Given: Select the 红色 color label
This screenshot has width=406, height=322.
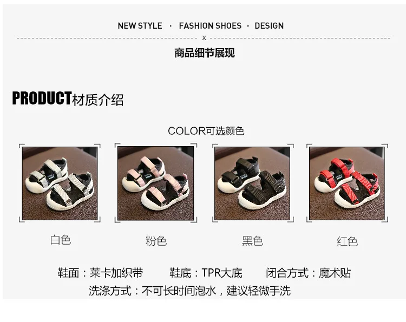Looking at the screenshot, I should [347, 241].
